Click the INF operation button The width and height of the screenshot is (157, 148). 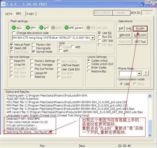click(121, 29)
